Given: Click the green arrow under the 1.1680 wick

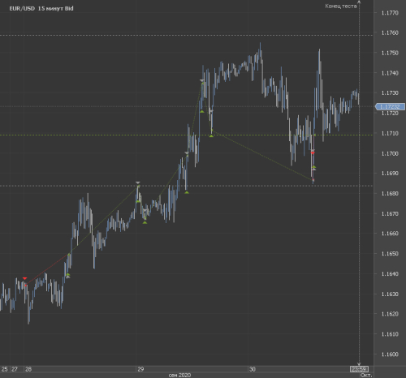Looking at the screenshot, I should pyautogui.click(x=187, y=192).
